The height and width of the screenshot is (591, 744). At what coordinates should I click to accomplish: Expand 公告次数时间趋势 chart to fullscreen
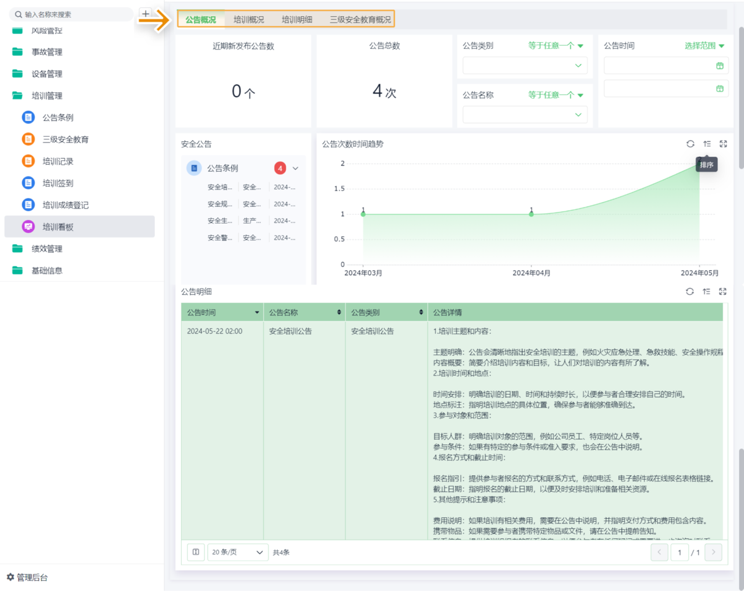(723, 144)
